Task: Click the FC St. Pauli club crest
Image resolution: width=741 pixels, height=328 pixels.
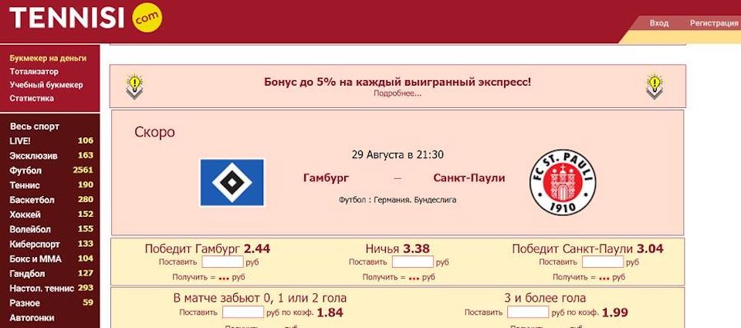Action: [x=563, y=182]
